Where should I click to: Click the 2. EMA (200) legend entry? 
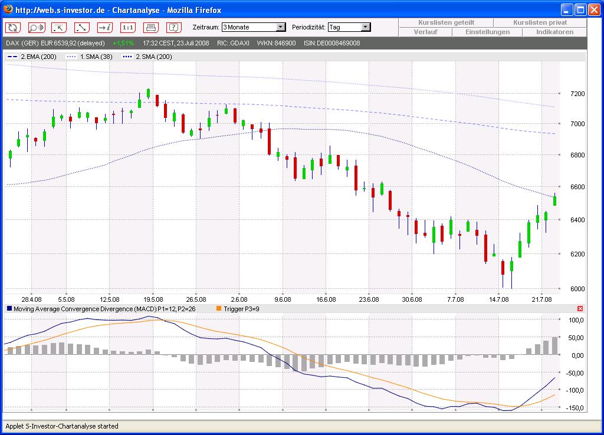[x=32, y=57]
